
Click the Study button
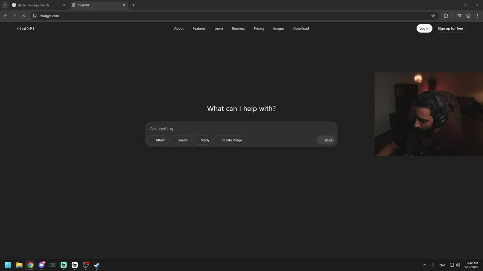[203, 140]
